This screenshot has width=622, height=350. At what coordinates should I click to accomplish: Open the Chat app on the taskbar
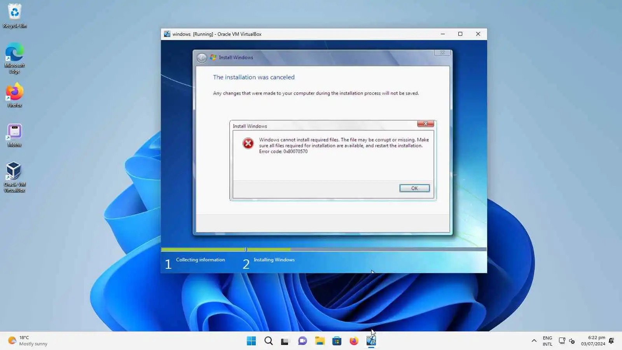(x=302, y=341)
